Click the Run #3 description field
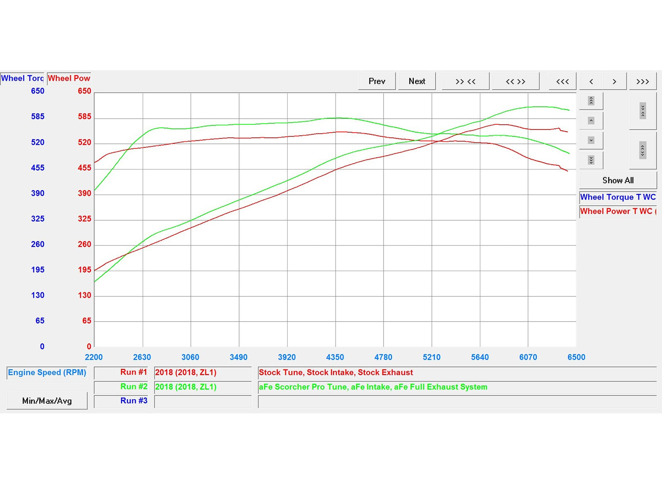The image size is (662, 496). [457, 401]
